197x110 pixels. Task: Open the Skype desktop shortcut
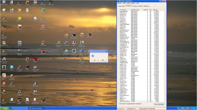[x=12, y=68]
